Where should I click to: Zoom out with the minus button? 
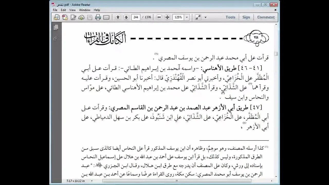pos(159,17)
